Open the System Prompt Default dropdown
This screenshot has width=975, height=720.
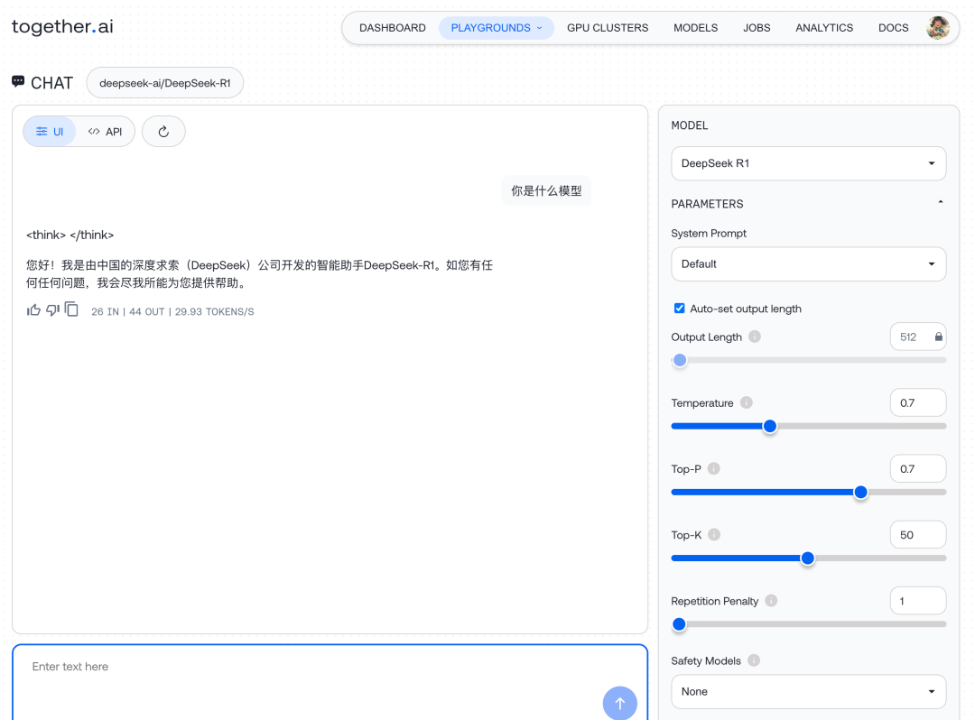coord(808,264)
